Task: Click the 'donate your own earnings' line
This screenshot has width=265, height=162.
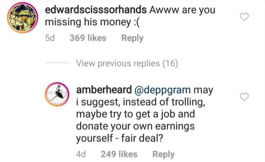Action: [x=136, y=127]
